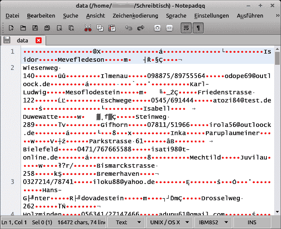Click the word Bielefeld
This screenshot has width=281, height=229.
coord(40,149)
